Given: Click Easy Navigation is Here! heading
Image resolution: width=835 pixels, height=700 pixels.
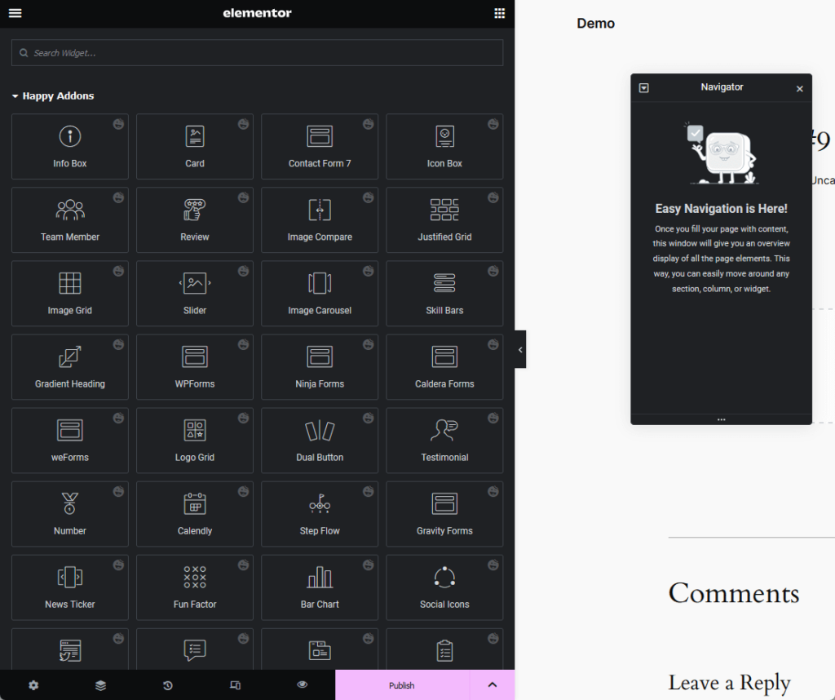Looking at the screenshot, I should pos(721,209).
